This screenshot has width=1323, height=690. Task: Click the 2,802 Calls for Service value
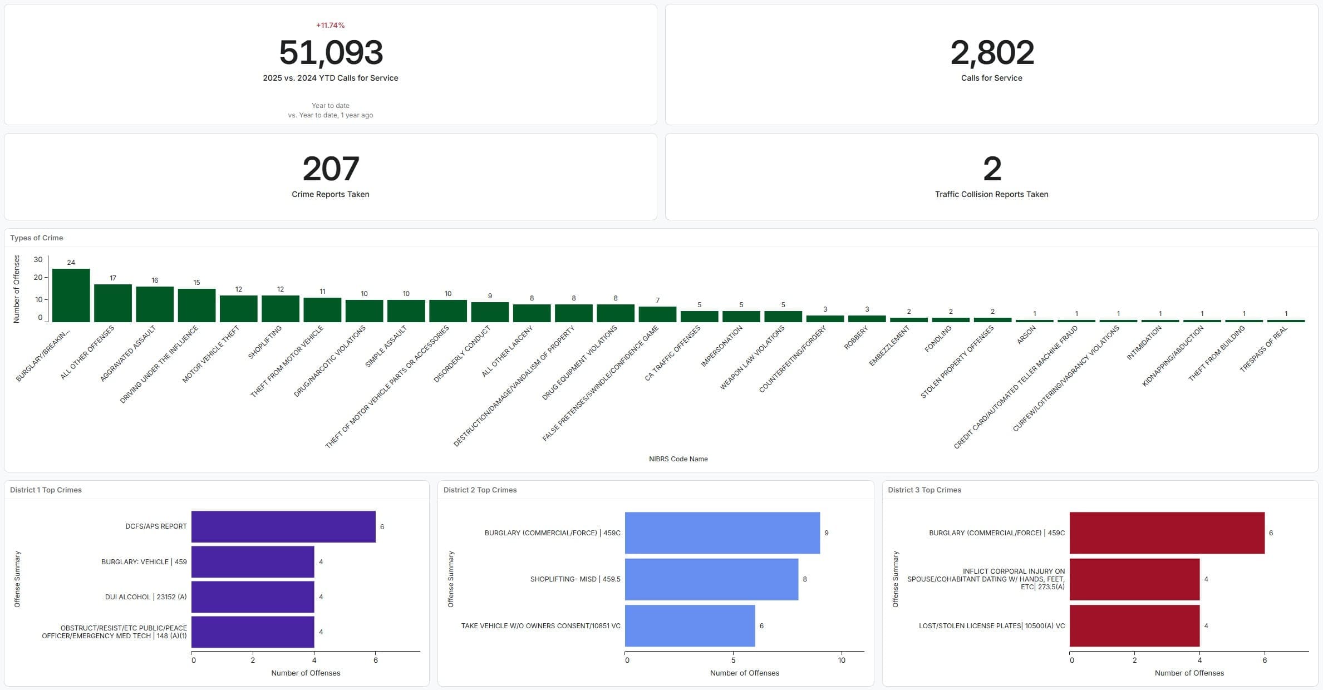pyautogui.click(x=991, y=53)
